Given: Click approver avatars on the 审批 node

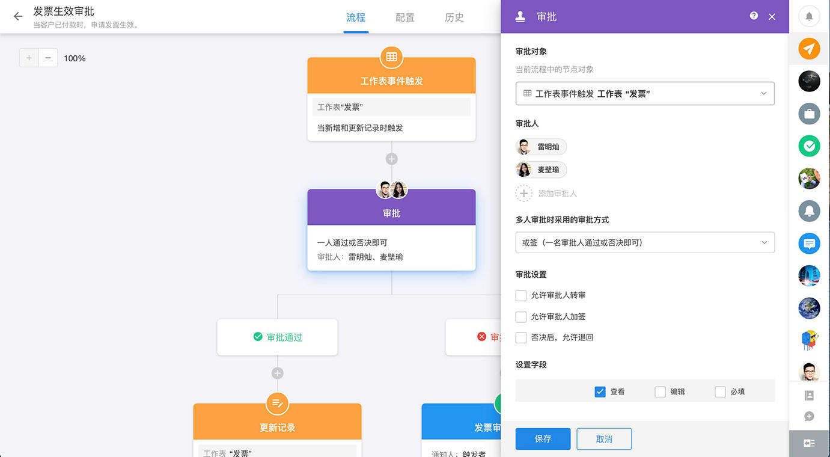Looking at the screenshot, I should click(x=392, y=189).
